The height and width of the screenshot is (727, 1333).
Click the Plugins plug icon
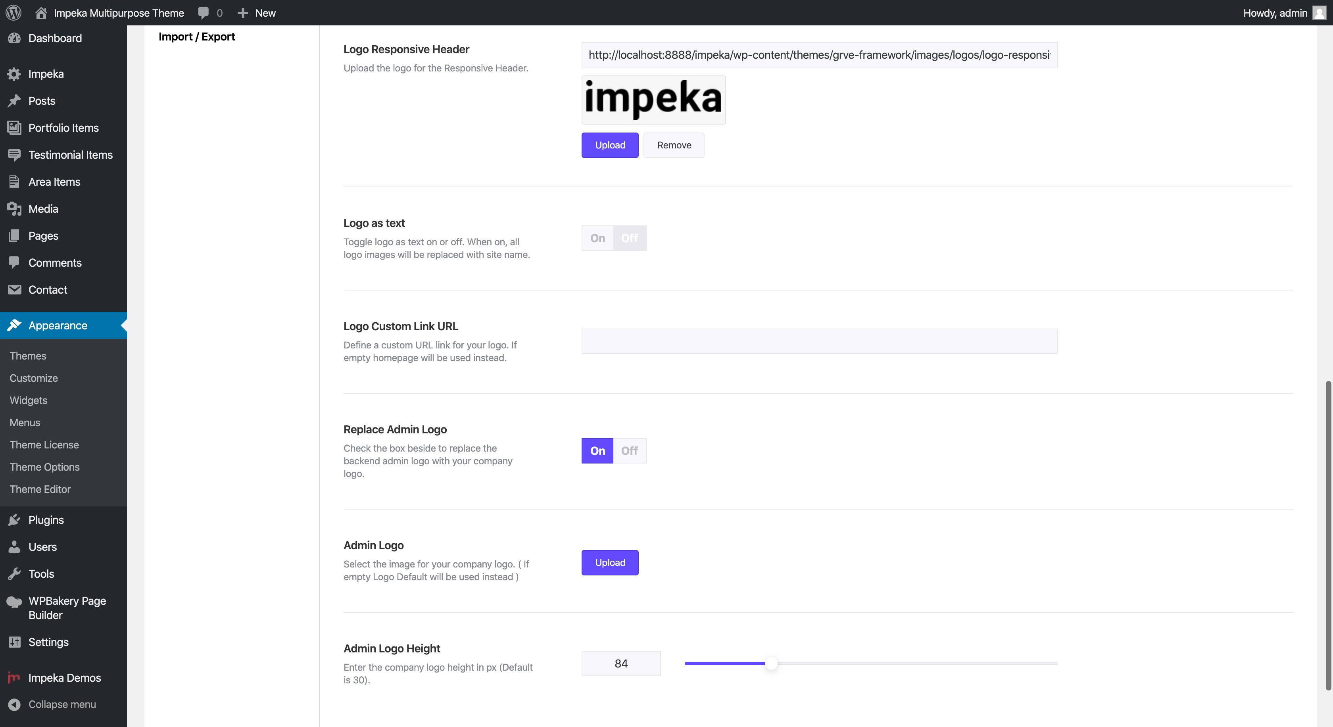[14, 519]
